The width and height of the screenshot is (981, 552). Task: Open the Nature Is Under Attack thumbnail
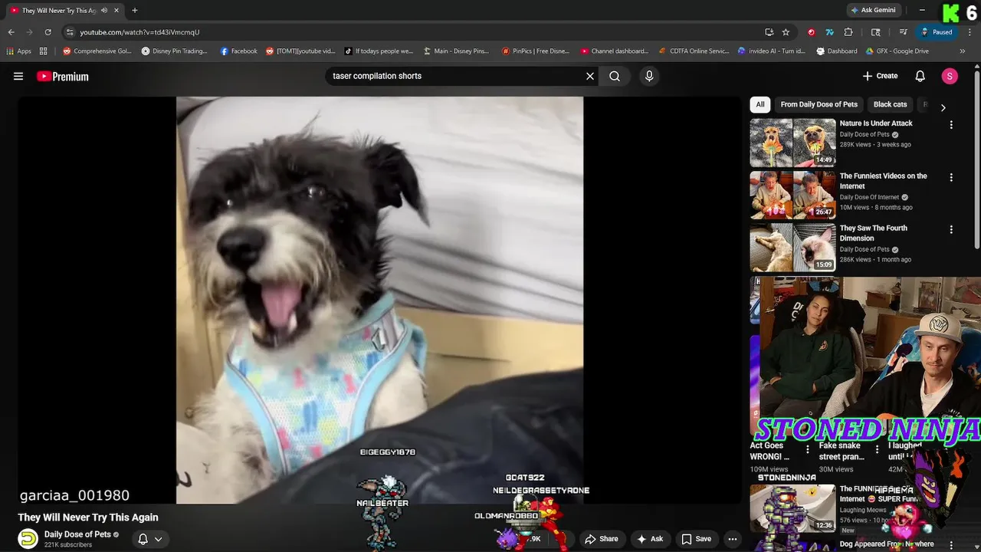[792, 143]
